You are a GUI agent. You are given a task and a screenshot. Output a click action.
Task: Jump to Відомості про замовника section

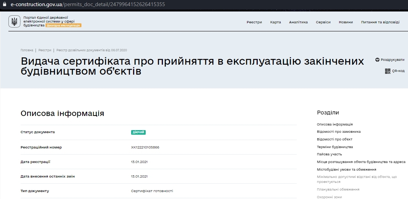coord(339,132)
